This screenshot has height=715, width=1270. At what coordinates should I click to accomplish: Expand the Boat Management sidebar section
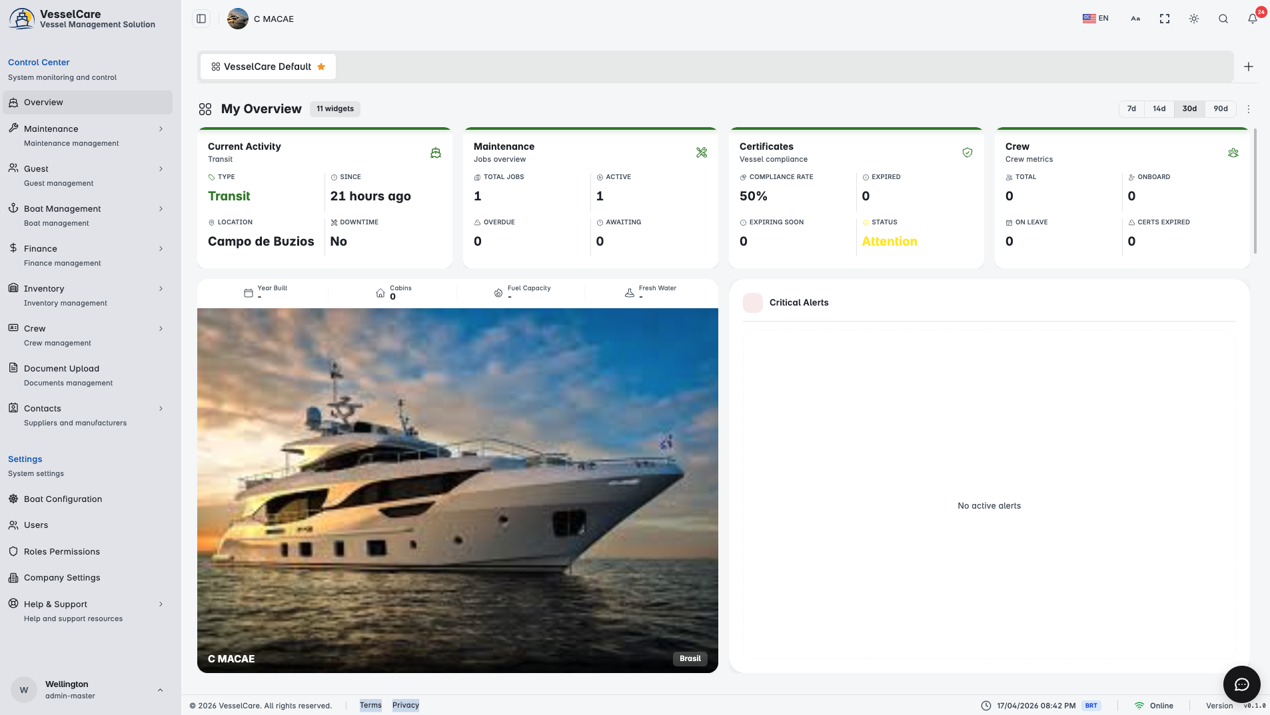(87, 215)
